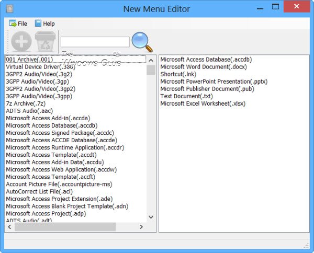Click the recycle bin delete icon
This screenshot has height=253, width=314.
[45, 41]
